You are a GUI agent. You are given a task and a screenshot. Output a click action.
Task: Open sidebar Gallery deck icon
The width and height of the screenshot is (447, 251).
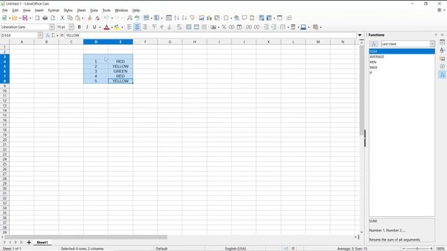(x=442, y=59)
